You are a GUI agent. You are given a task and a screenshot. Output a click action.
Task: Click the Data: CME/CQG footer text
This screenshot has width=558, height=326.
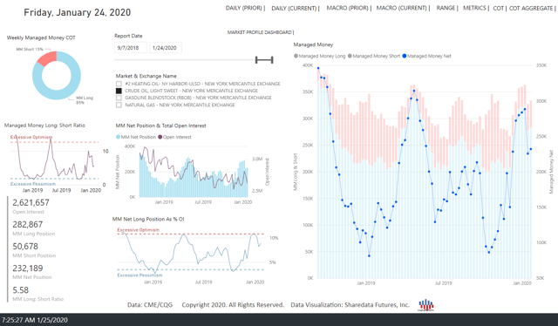tap(150, 305)
